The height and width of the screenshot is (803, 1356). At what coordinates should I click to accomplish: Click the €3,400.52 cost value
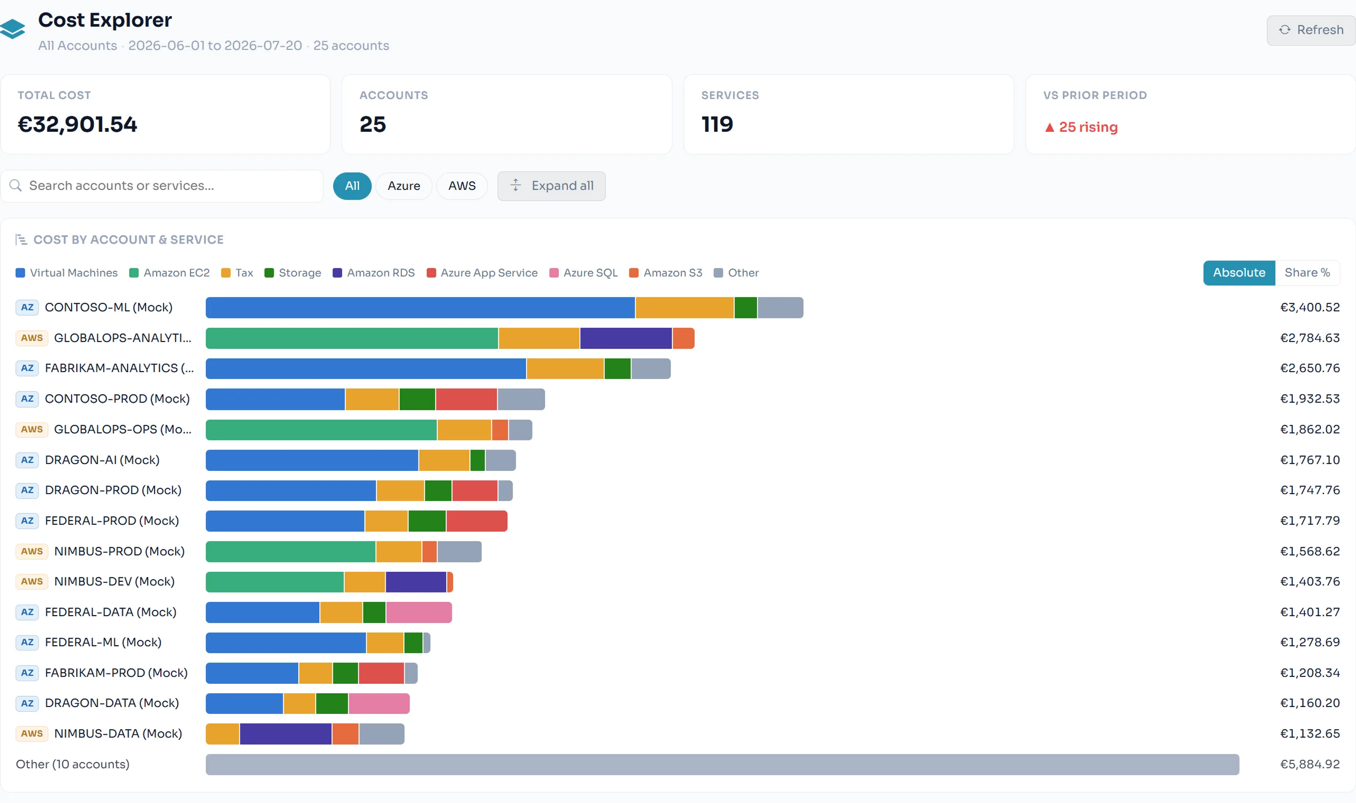pos(1310,308)
